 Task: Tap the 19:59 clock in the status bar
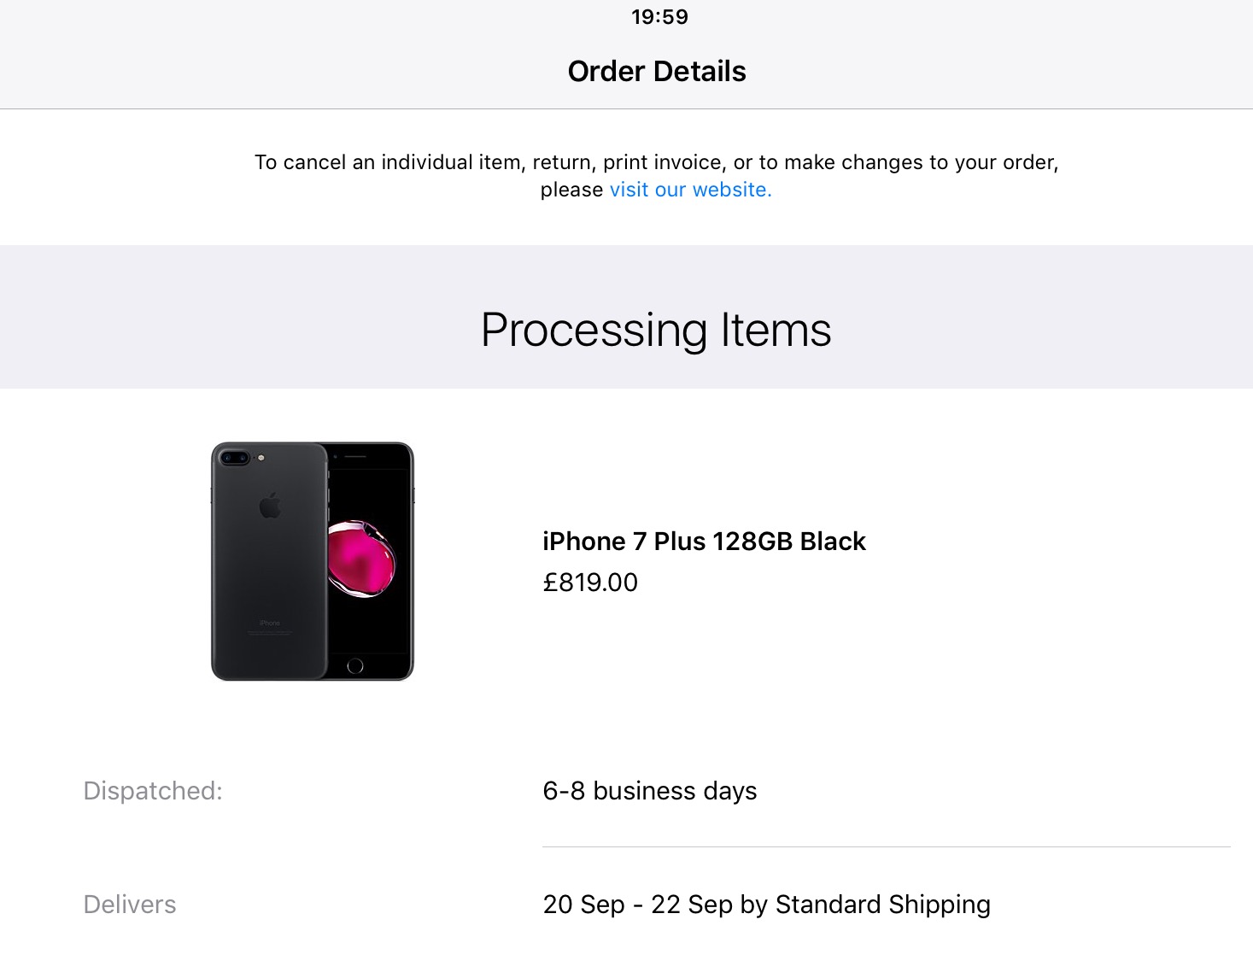coord(659,17)
